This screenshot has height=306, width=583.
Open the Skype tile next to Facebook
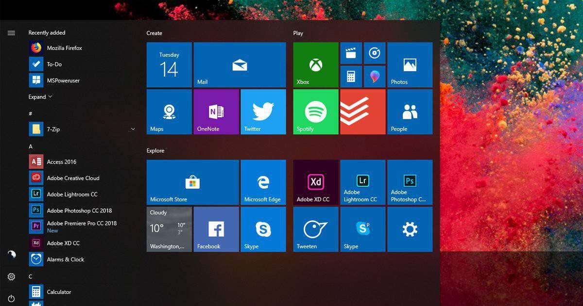click(263, 229)
